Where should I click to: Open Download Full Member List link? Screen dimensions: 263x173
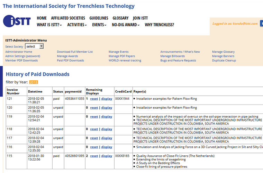click(75, 52)
